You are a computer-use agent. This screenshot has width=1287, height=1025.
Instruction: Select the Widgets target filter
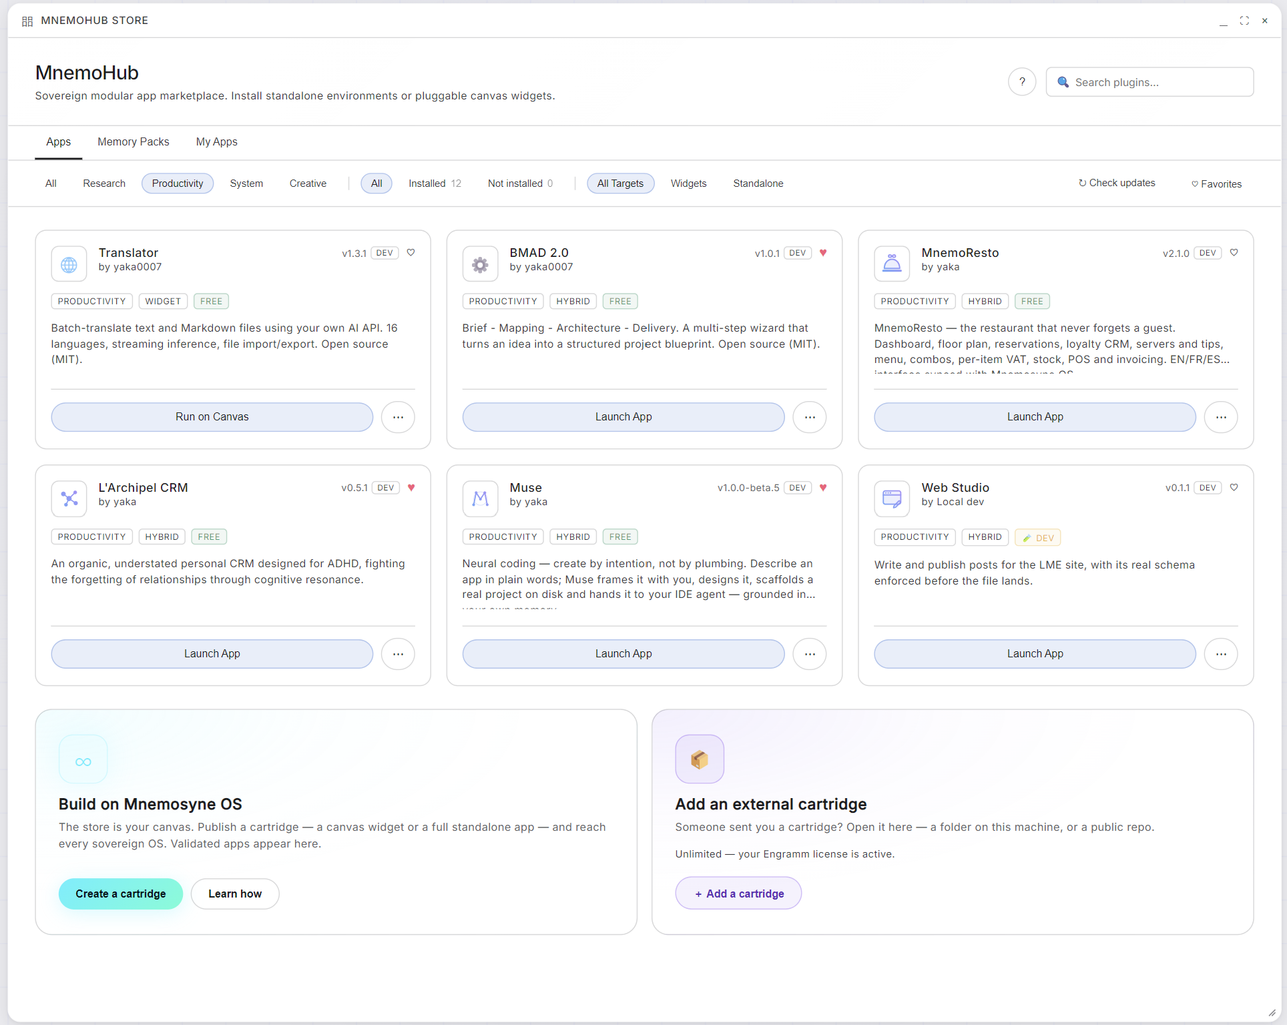tap(688, 184)
